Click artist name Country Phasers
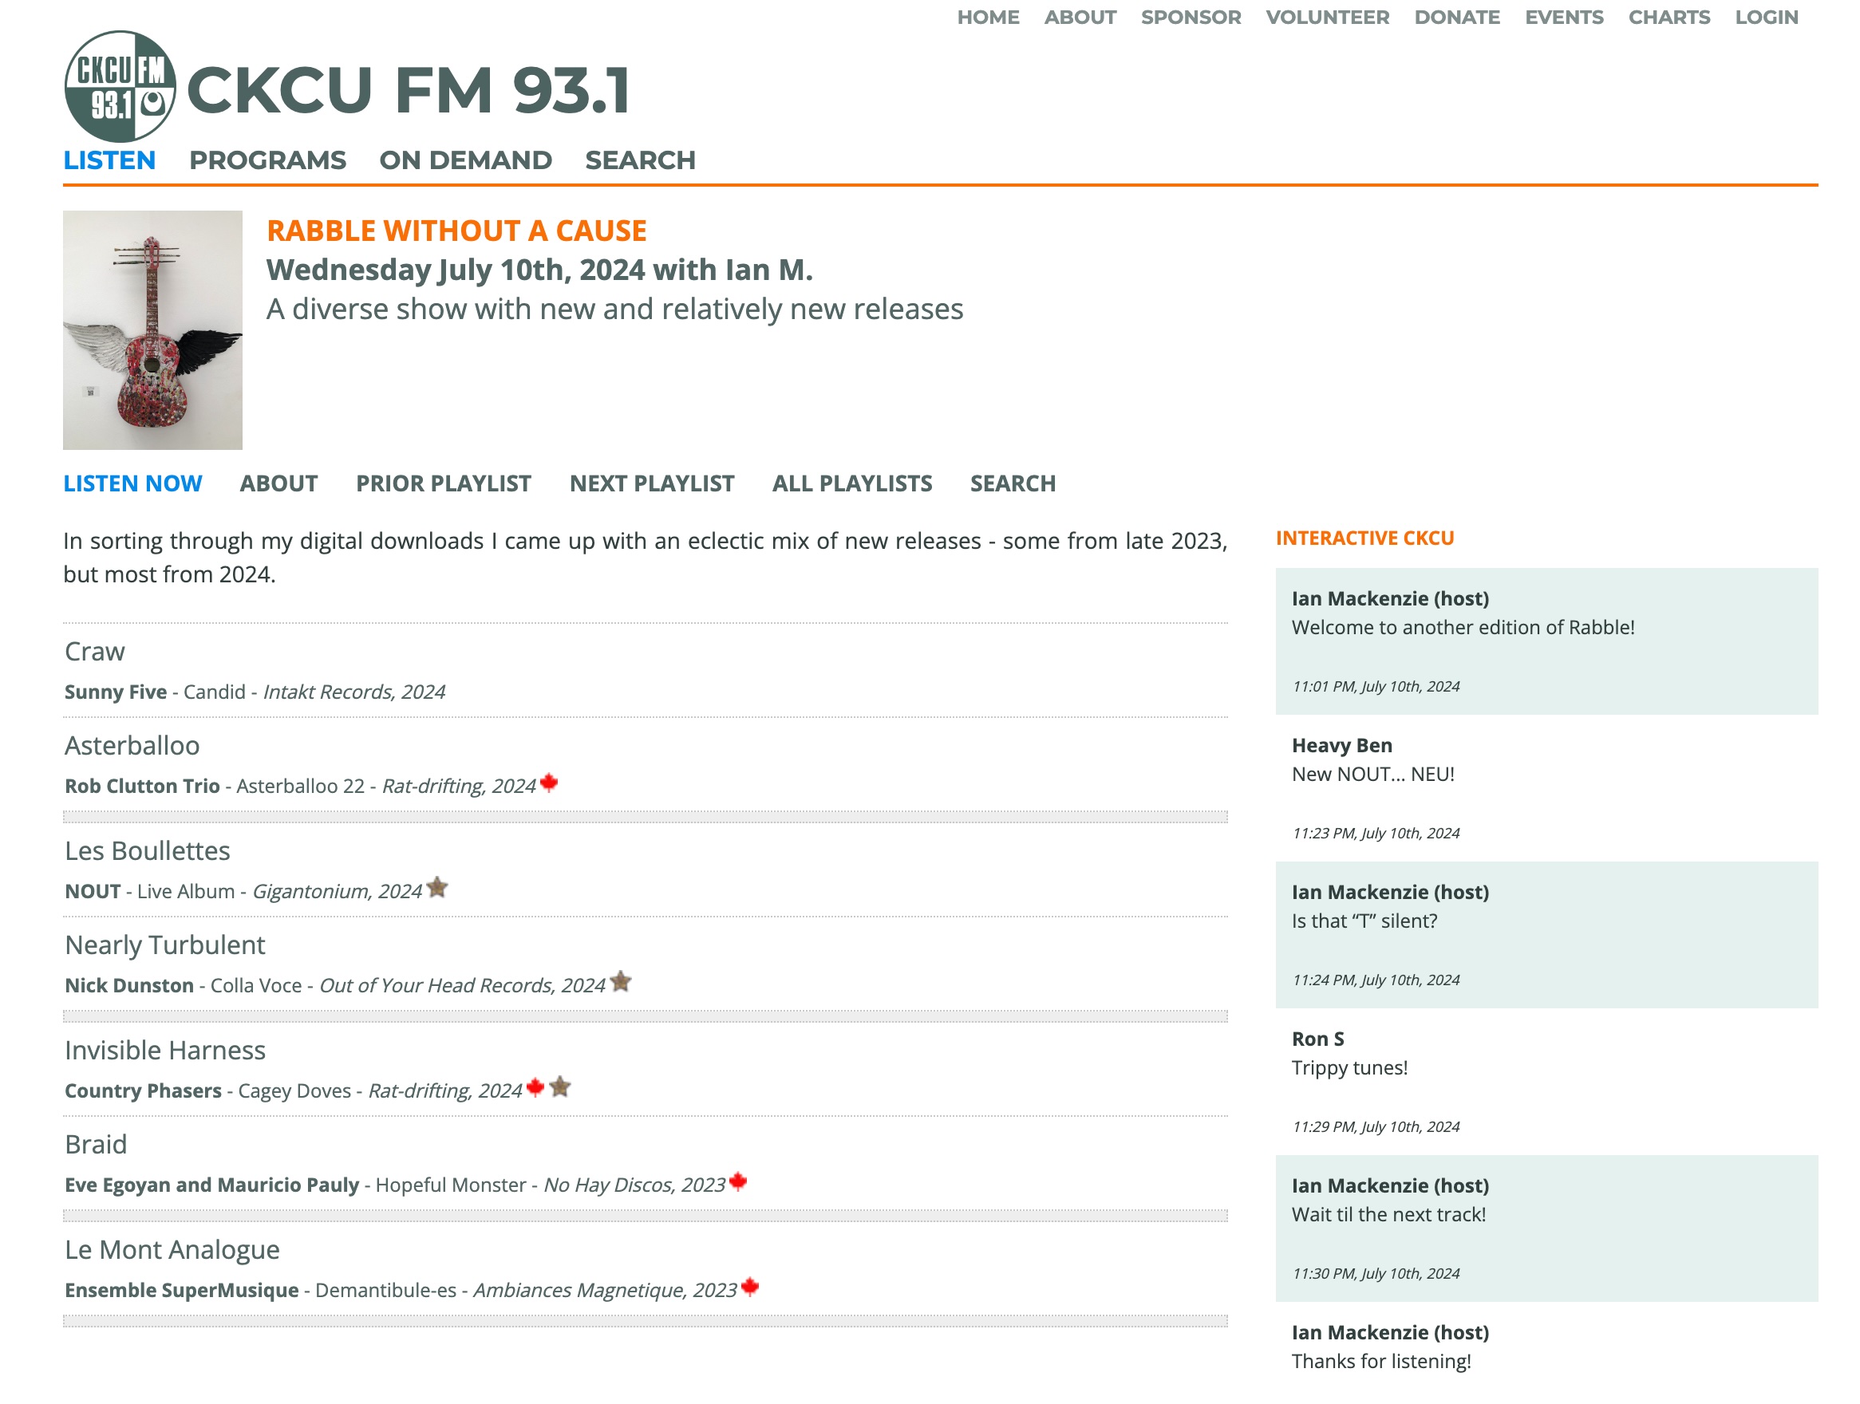 tap(143, 1090)
